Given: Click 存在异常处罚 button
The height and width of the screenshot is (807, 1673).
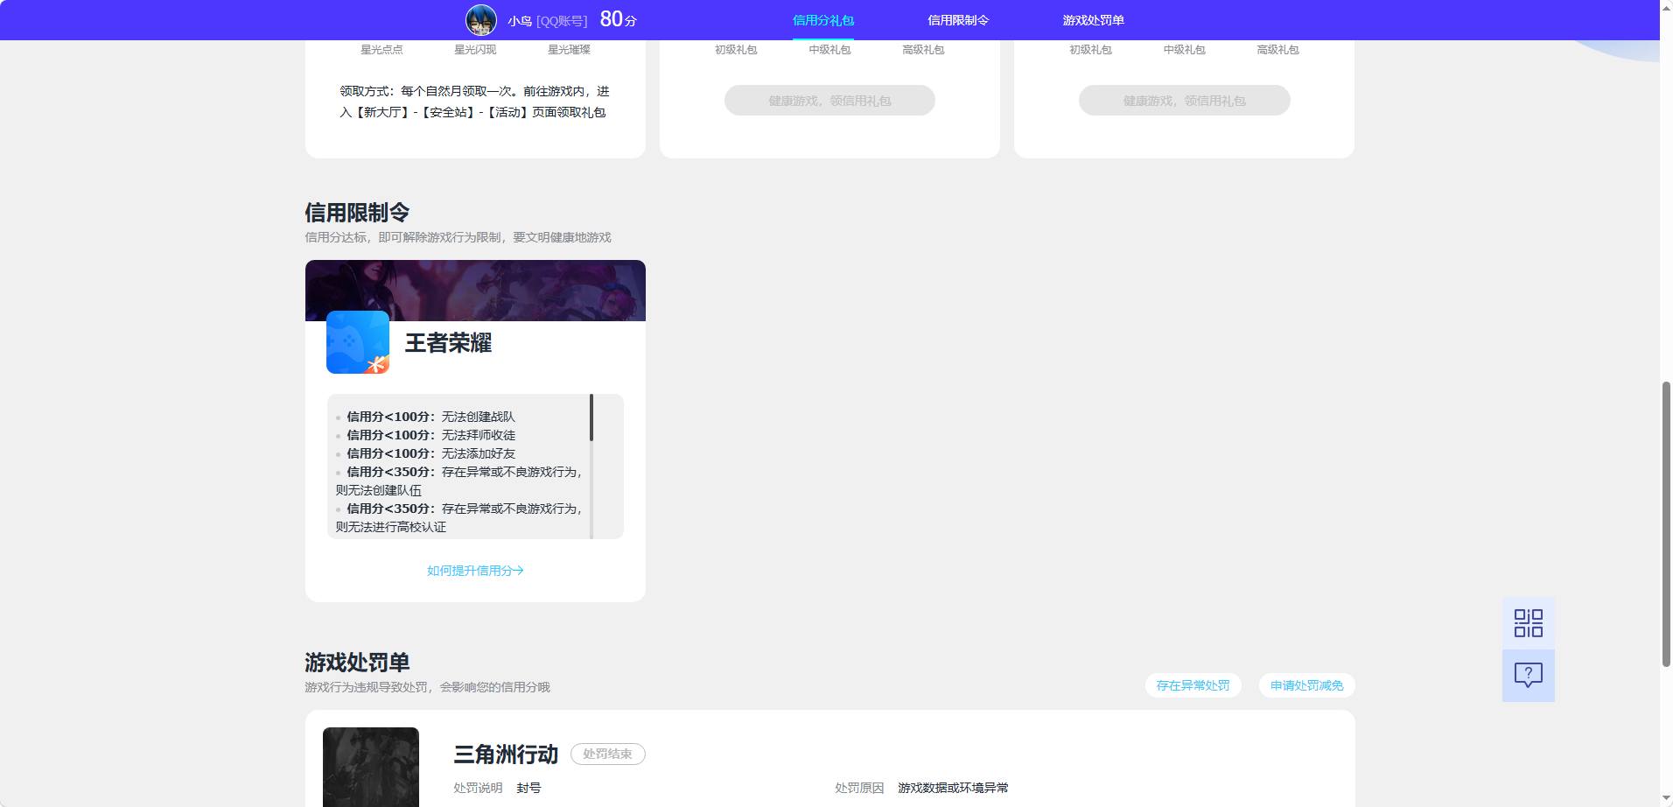Looking at the screenshot, I should coord(1193,685).
